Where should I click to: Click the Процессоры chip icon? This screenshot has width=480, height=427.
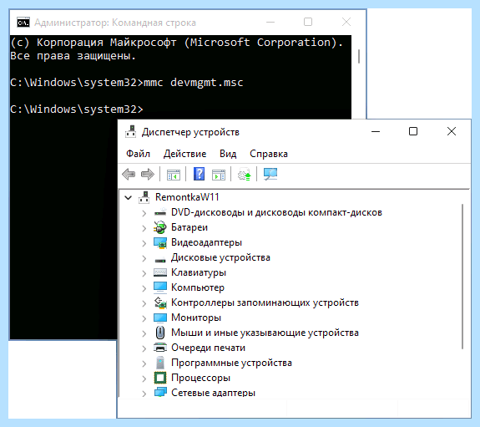coord(160,378)
